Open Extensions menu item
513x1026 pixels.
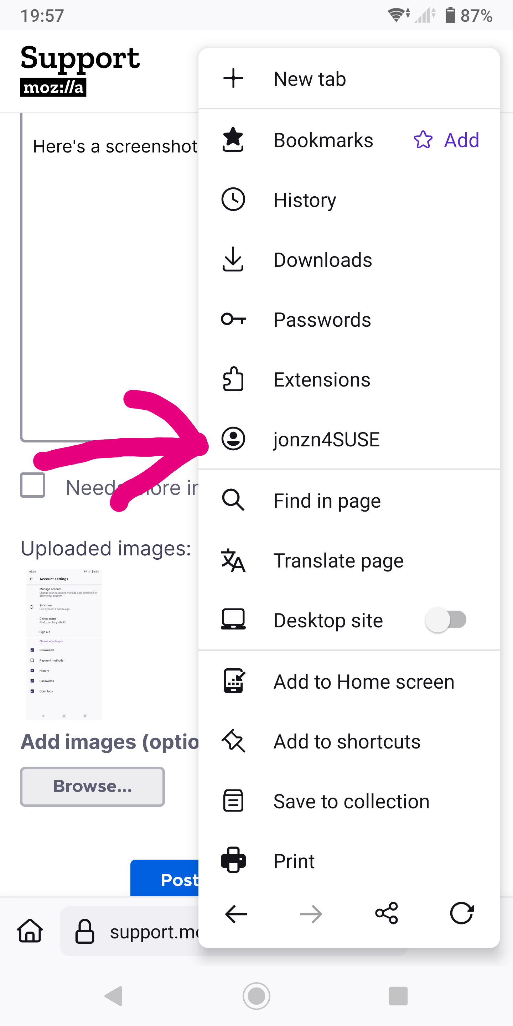(x=321, y=379)
